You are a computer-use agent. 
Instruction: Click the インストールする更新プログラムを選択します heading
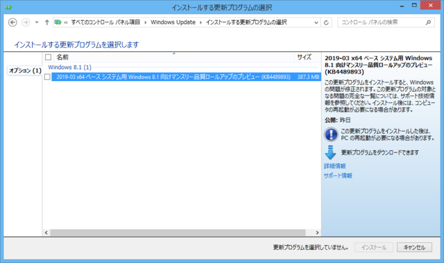76,44
